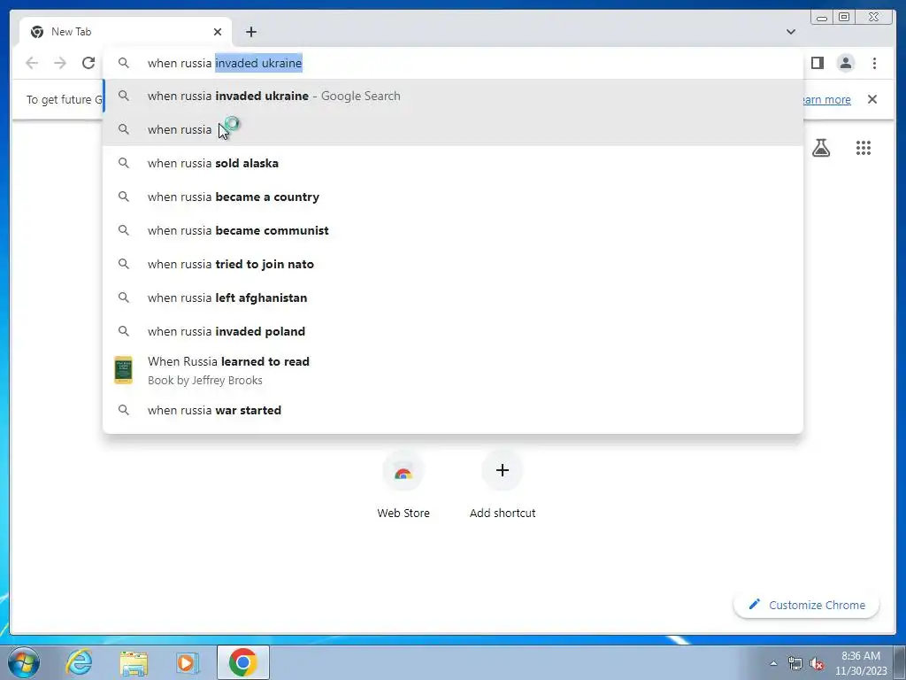Show hidden system tray icons
906x680 pixels.
click(x=773, y=663)
